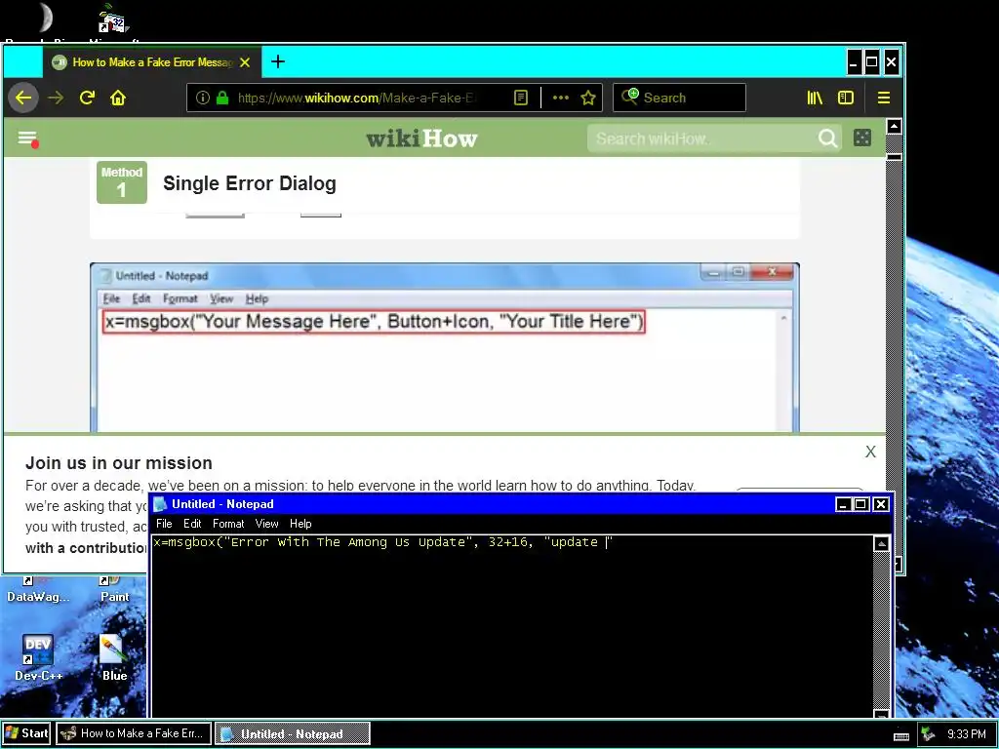Viewport: 999px width, 749px height.
Task: Select the How to Make a Fake Error tab
Action: click(152, 62)
